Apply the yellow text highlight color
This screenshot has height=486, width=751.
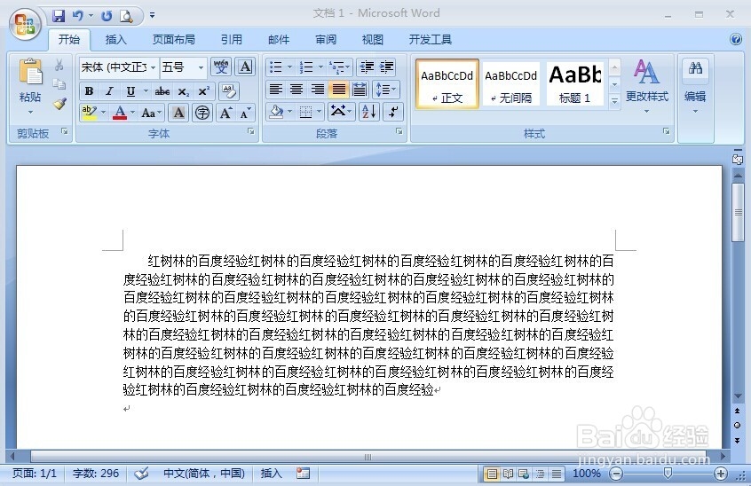point(89,113)
